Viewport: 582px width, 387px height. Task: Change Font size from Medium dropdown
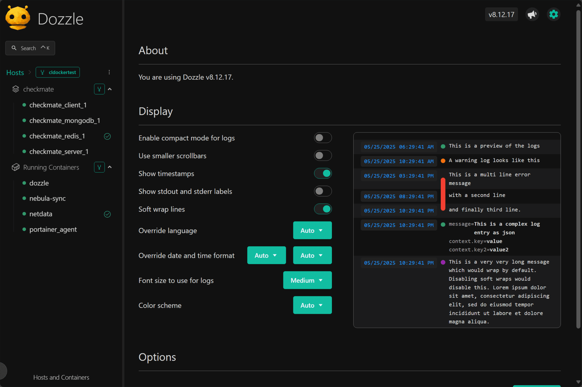[x=307, y=280]
